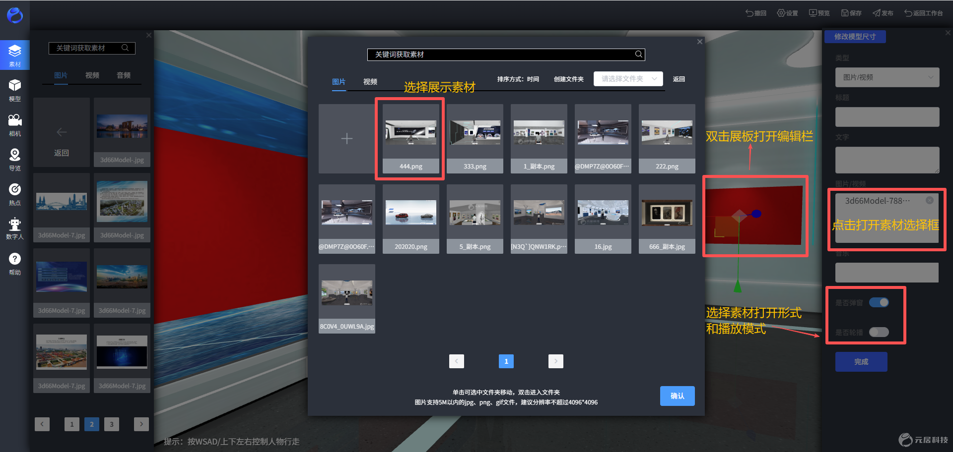Expand the 请选择文件夹 folder dropdown
Viewport: 953px width, 452px height.
[x=628, y=79]
